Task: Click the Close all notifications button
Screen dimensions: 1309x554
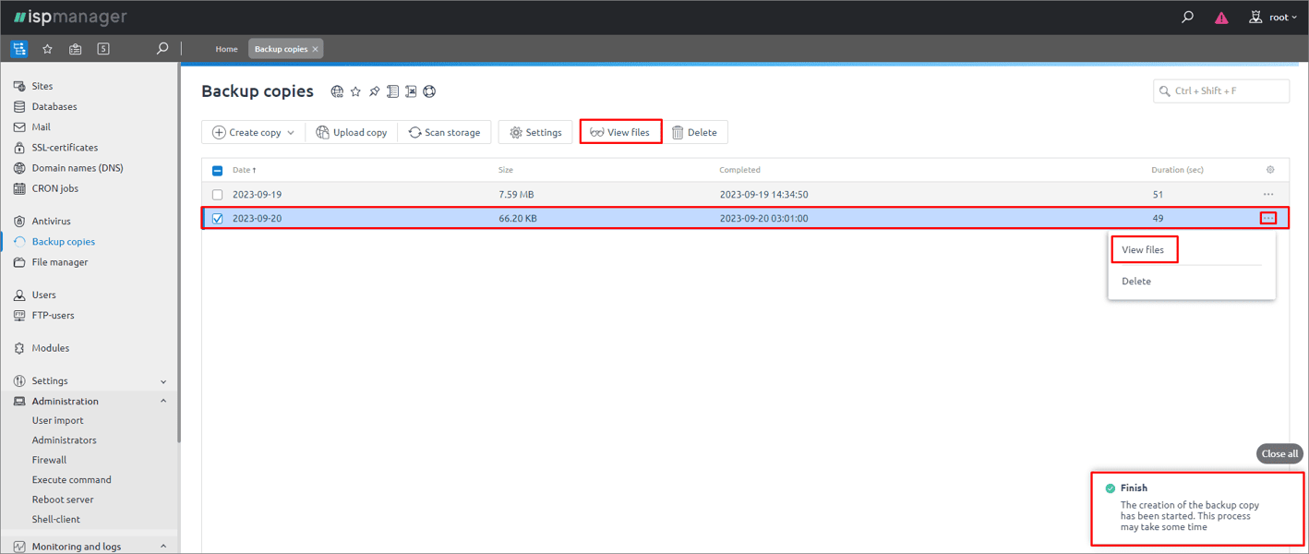Action: coord(1279,453)
